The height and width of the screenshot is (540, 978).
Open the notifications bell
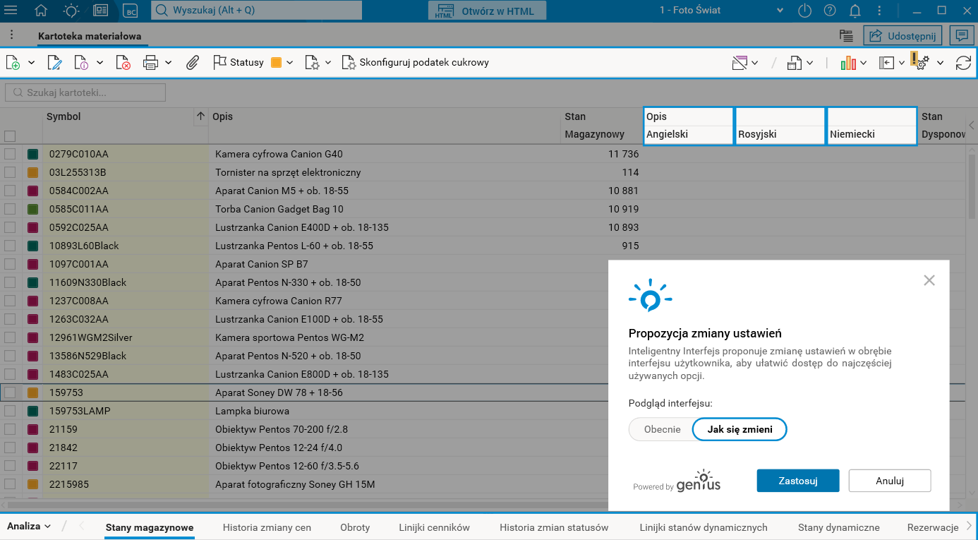coord(855,11)
